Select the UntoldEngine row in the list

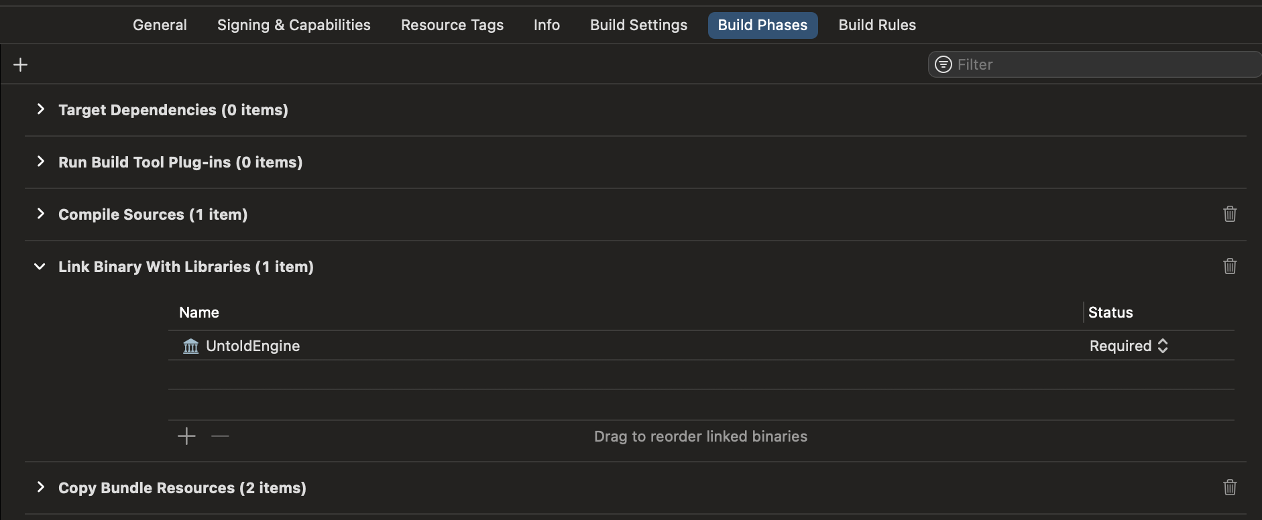(604, 346)
